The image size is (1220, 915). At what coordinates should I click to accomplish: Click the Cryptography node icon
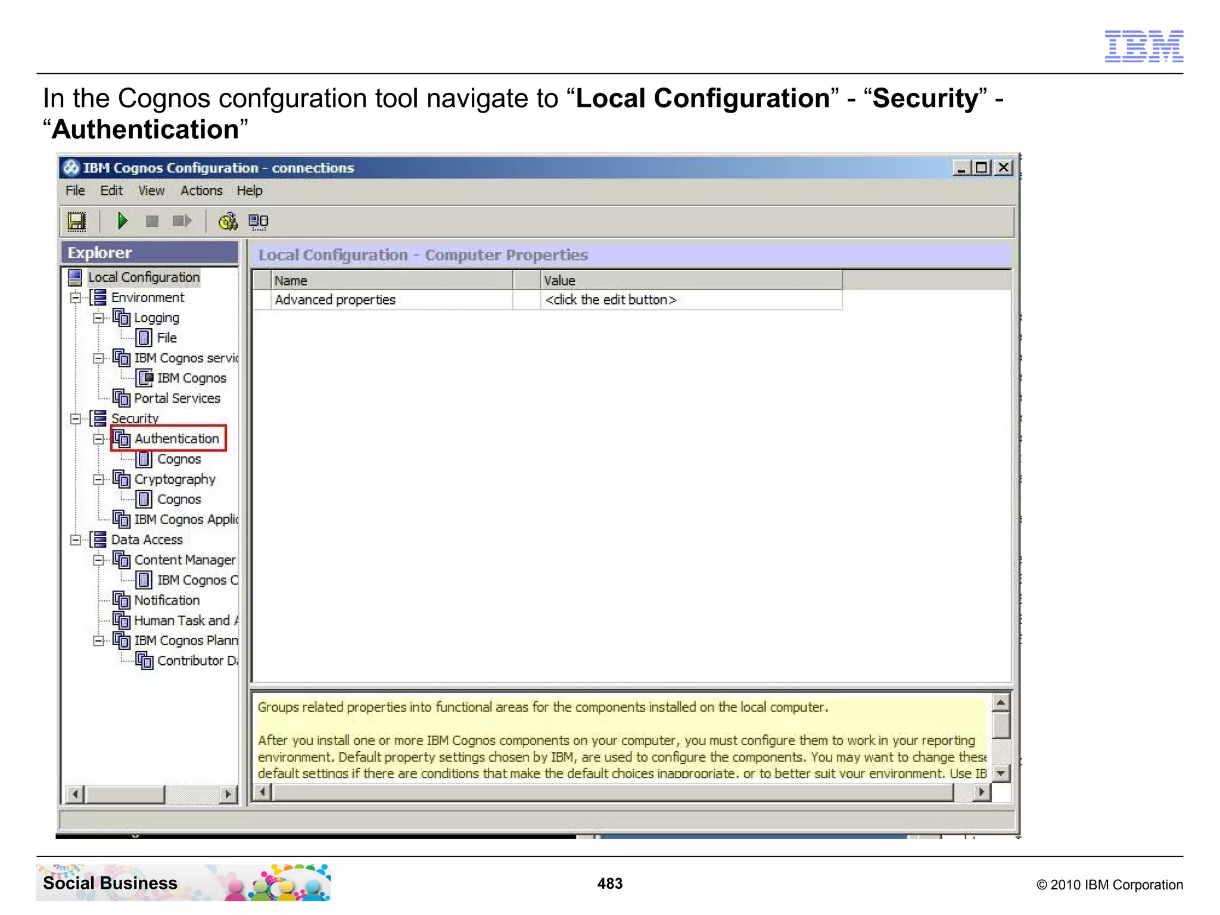122,479
